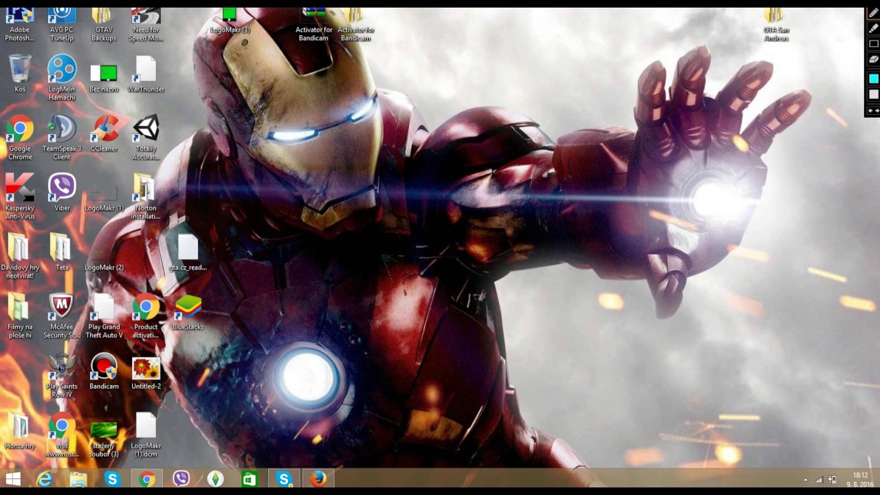Click the Koš recycle bin icon
The width and height of the screenshot is (880, 495).
coord(20,74)
